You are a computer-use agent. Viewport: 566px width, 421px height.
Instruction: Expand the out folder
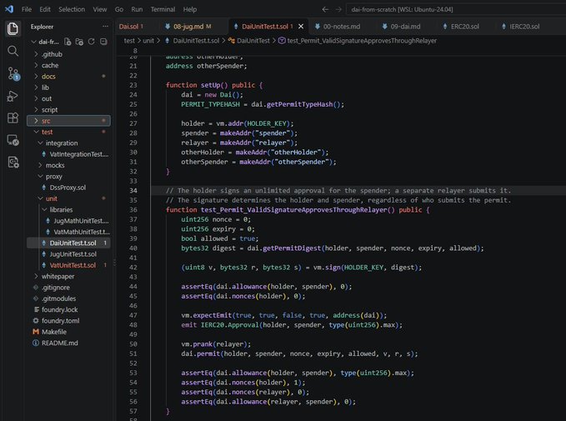68,98
